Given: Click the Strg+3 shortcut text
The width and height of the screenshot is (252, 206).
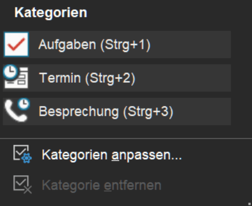Looking at the screenshot, I should [148, 111].
